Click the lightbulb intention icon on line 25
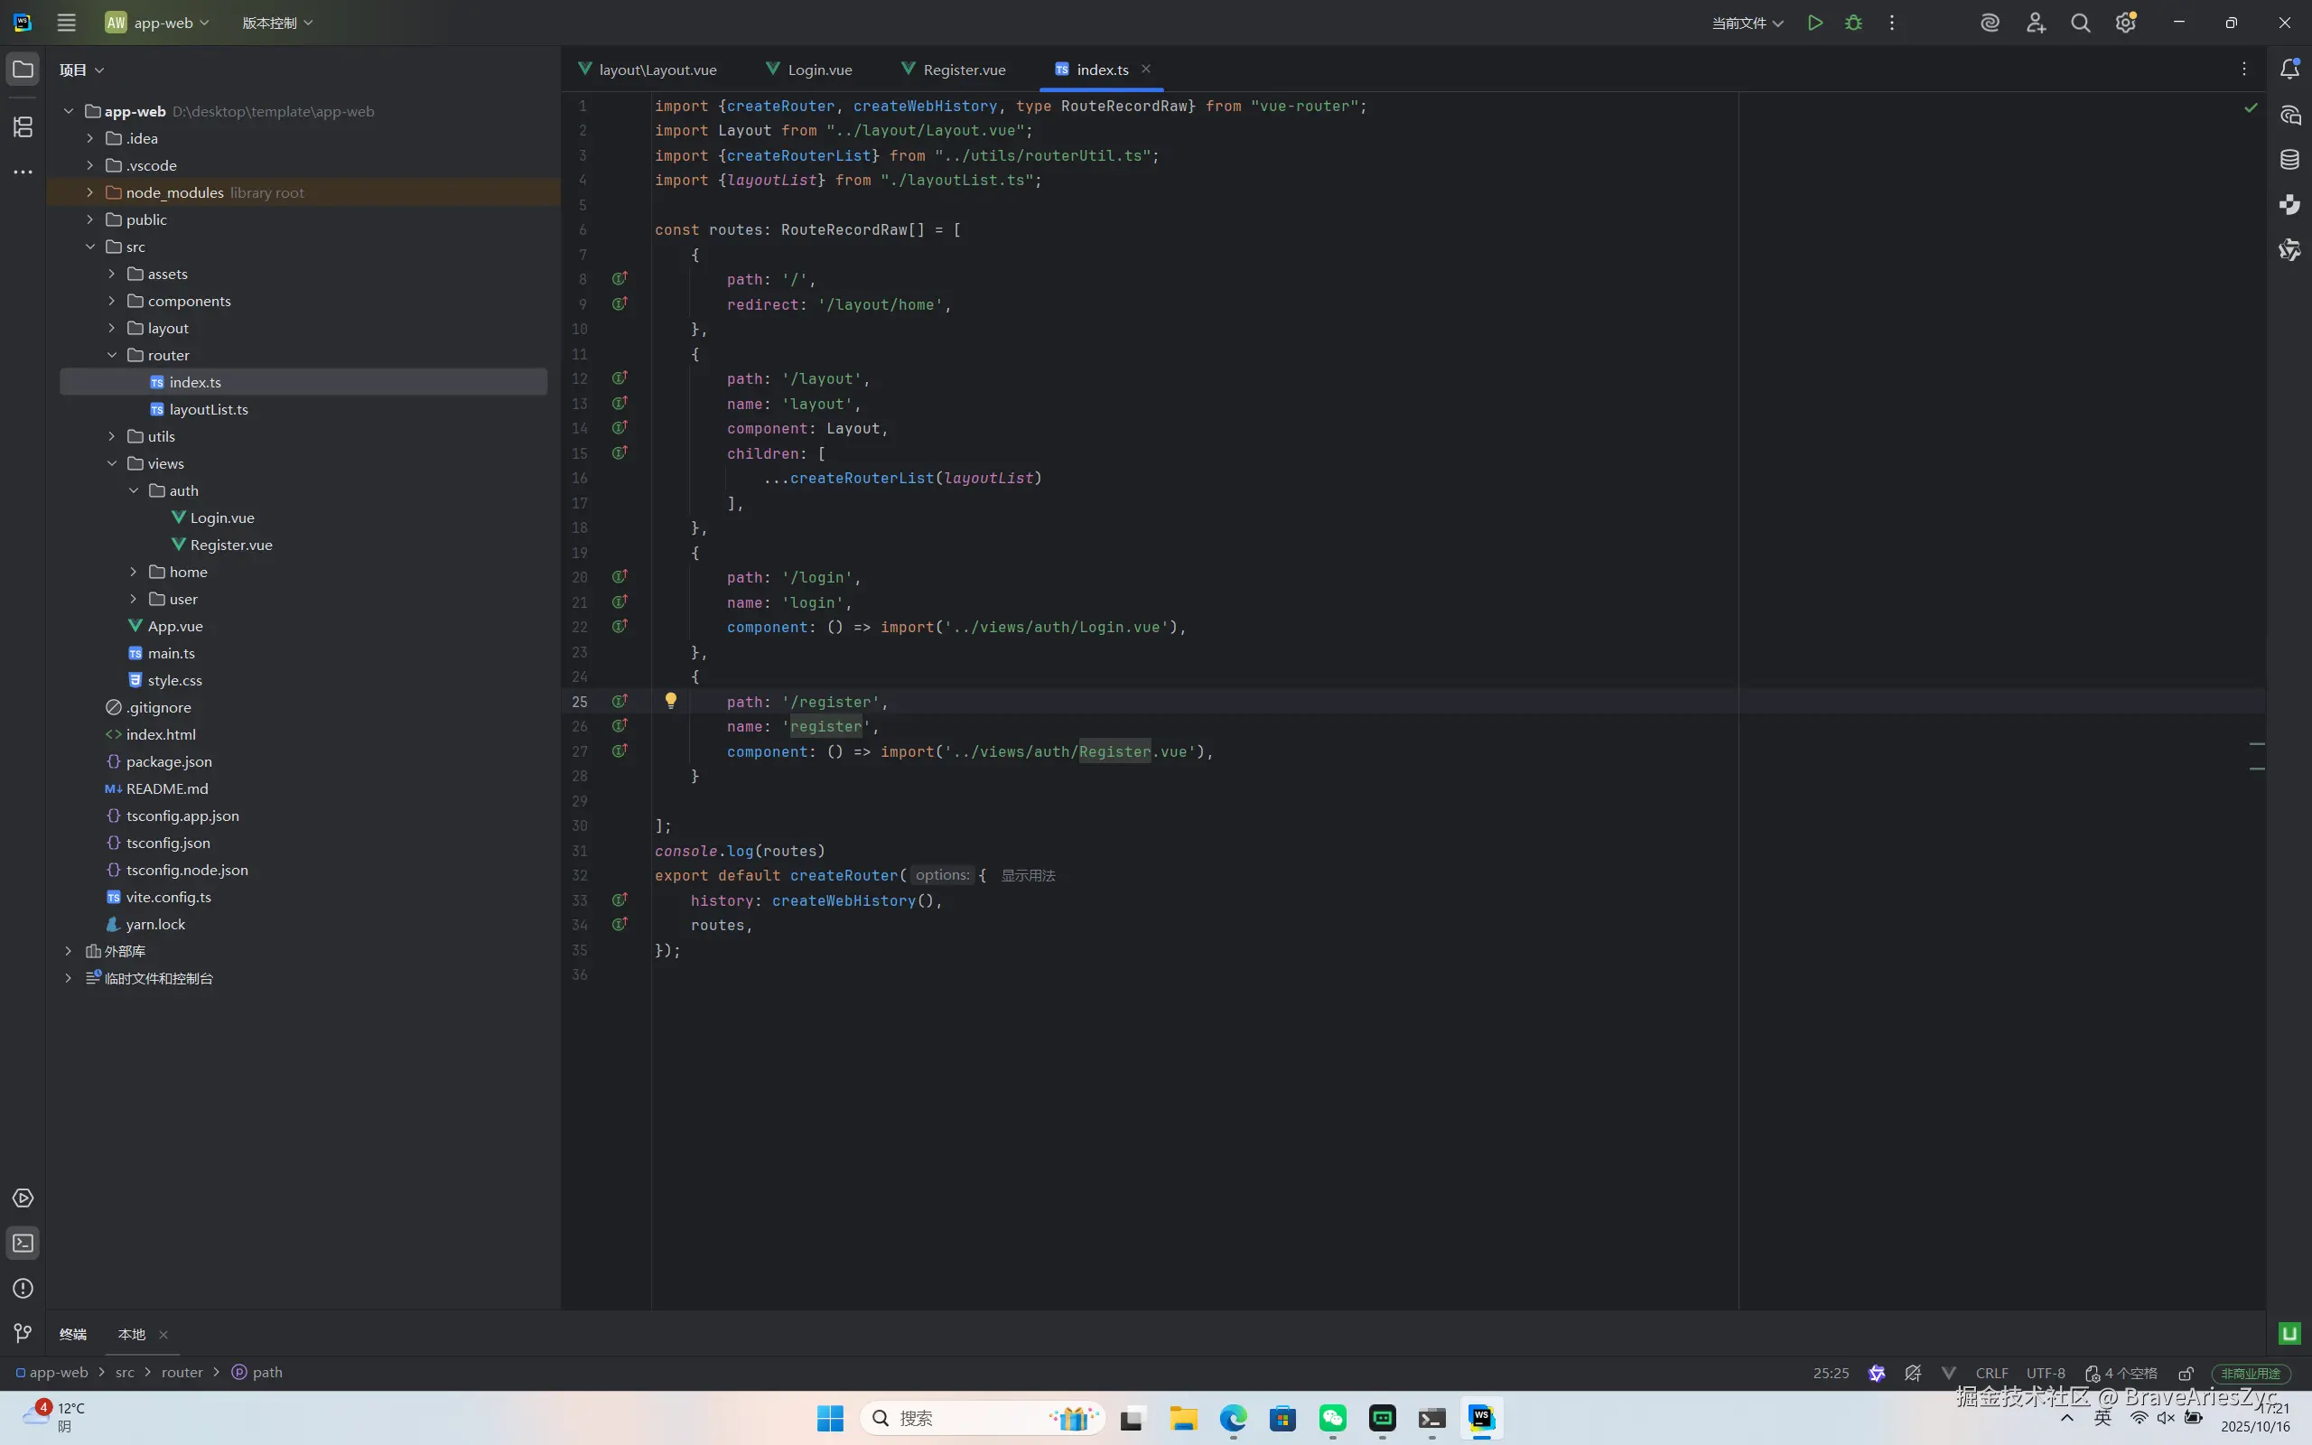2312x1445 pixels. (x=671, y=701)
